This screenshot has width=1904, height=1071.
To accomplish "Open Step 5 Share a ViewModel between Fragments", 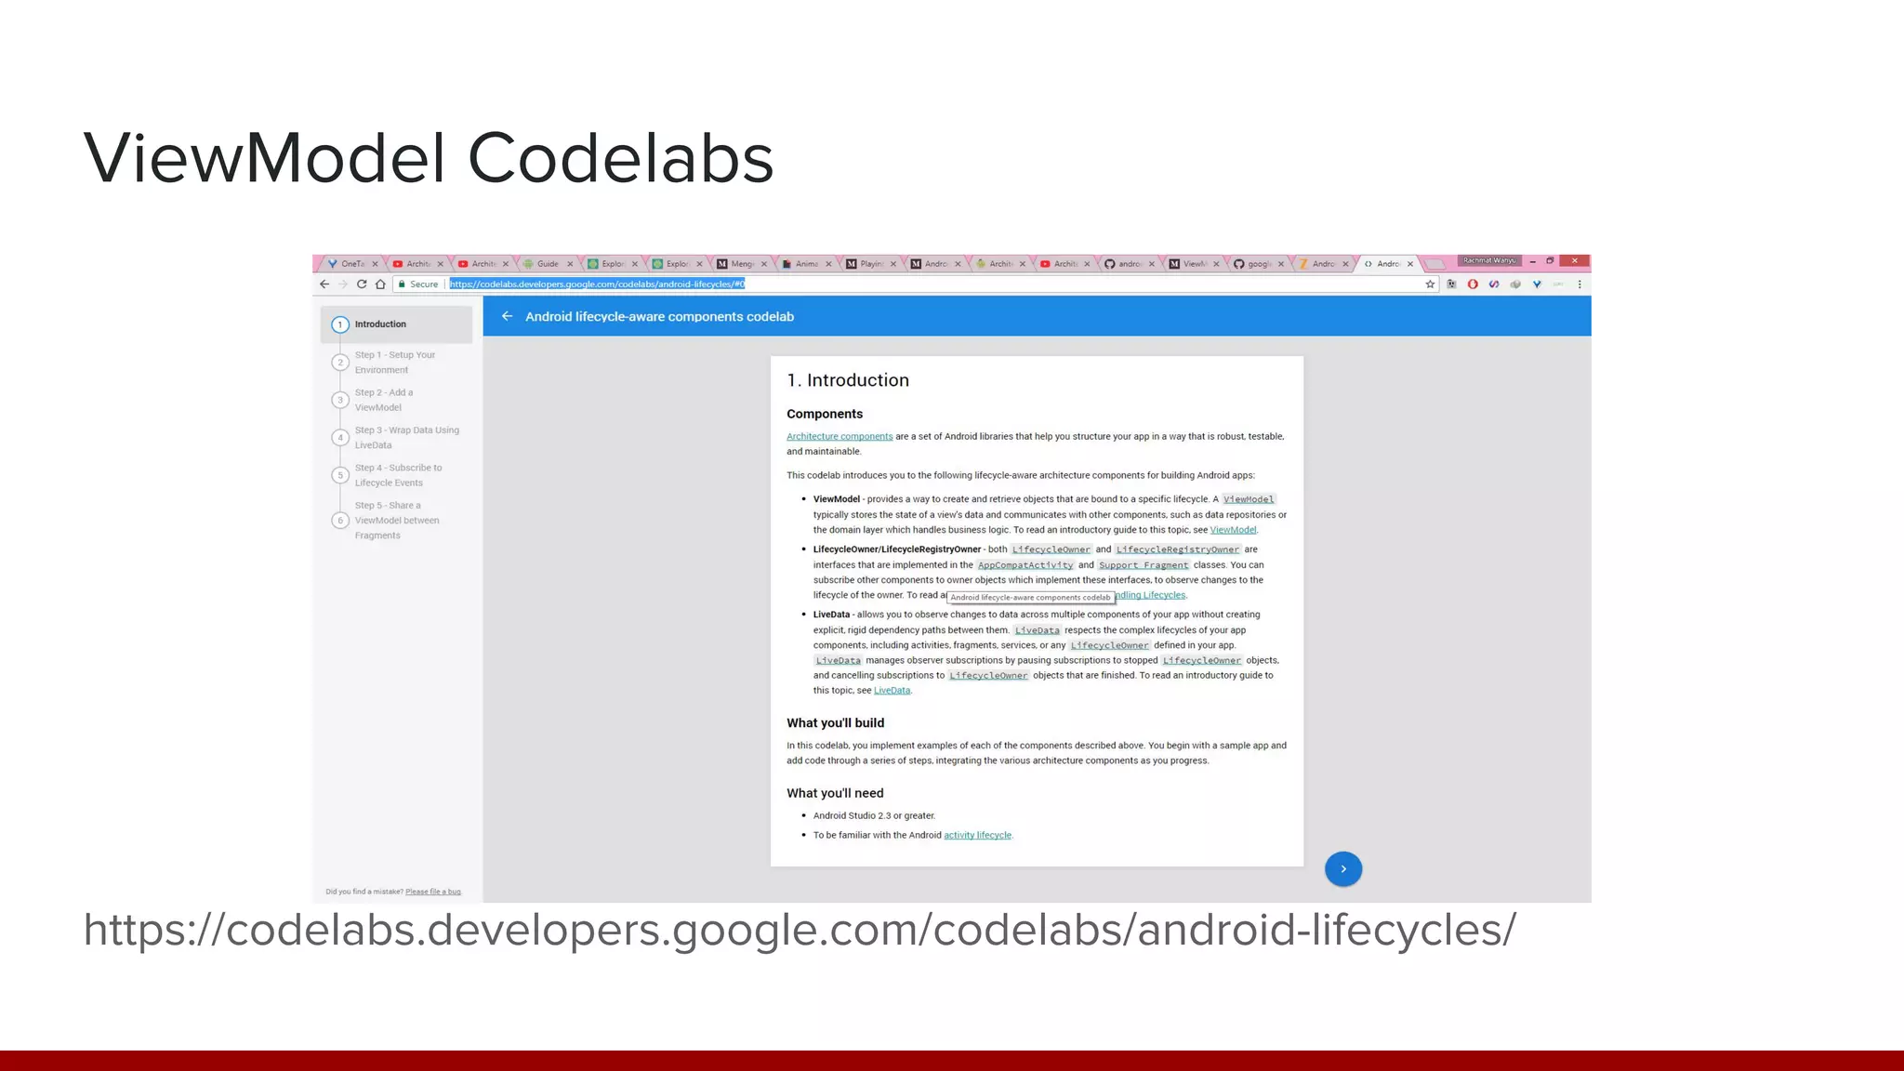I will pos(396,521).
